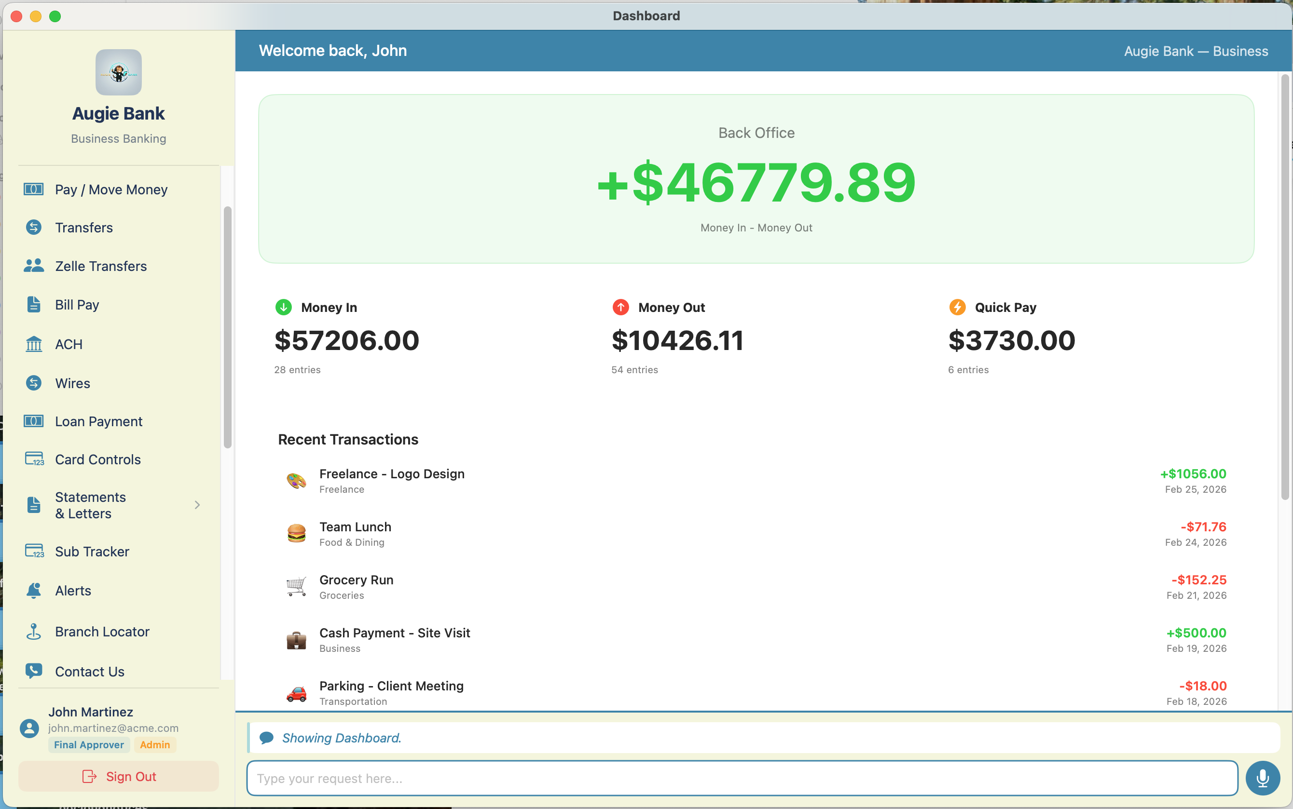Open Loan Payment
Screen dimensions: 1293x809
pyautogui.click(x=98, y=422)
